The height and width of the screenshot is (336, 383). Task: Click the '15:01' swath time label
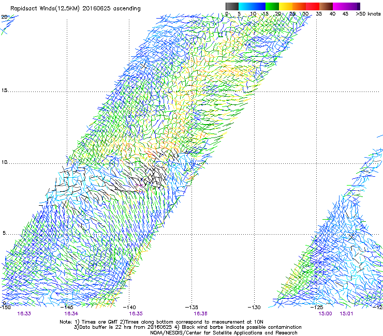click(346, 314)
